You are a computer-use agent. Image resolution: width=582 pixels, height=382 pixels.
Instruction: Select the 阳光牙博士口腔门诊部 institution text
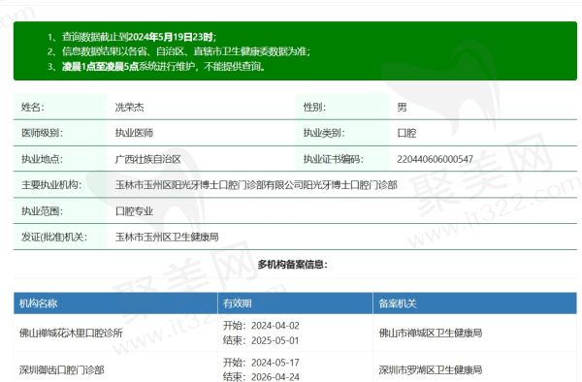(256, 184)
